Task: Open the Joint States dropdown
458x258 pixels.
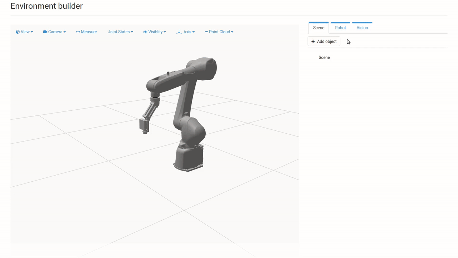Action: point(121,32)
